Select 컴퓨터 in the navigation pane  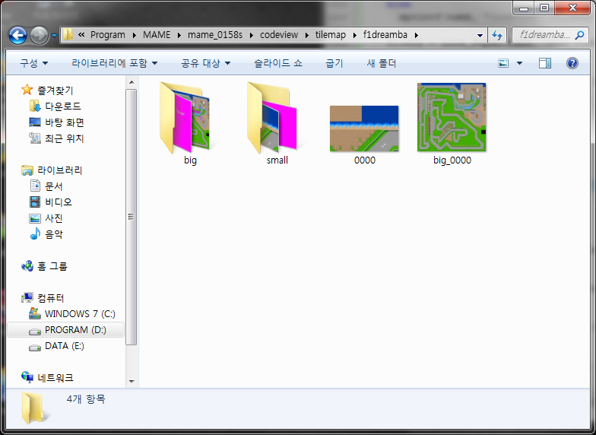(50, 298)
